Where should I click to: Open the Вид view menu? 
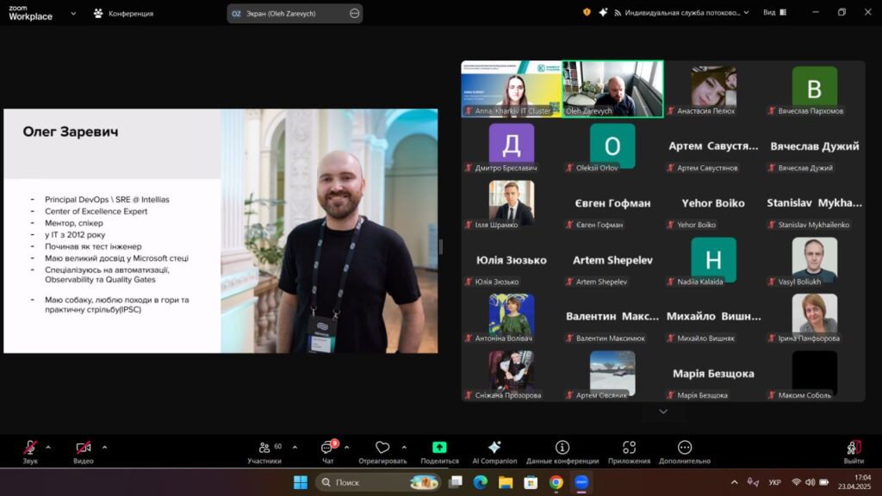[773, 13]
